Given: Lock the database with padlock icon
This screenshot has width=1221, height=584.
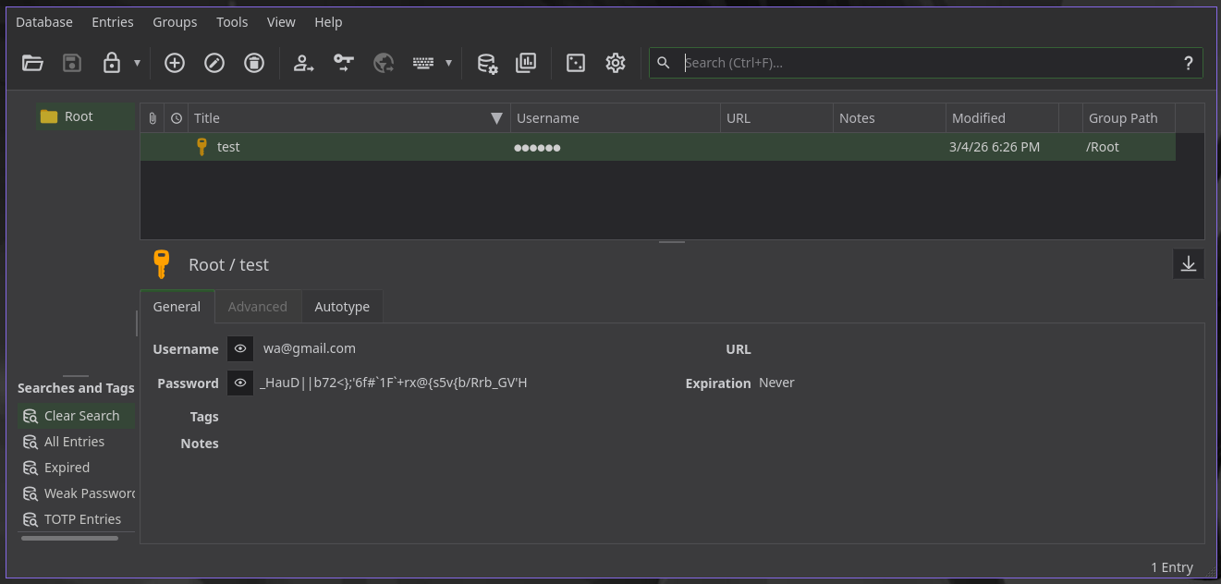Looking at the screenshot, I should (x=112, y=63).
